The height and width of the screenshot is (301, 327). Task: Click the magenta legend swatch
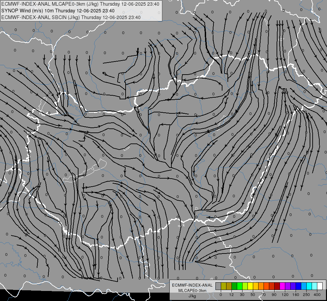coord(282,286)
